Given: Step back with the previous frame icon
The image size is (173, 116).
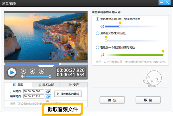Looking at the screenshot, I should tap(32, 71).
